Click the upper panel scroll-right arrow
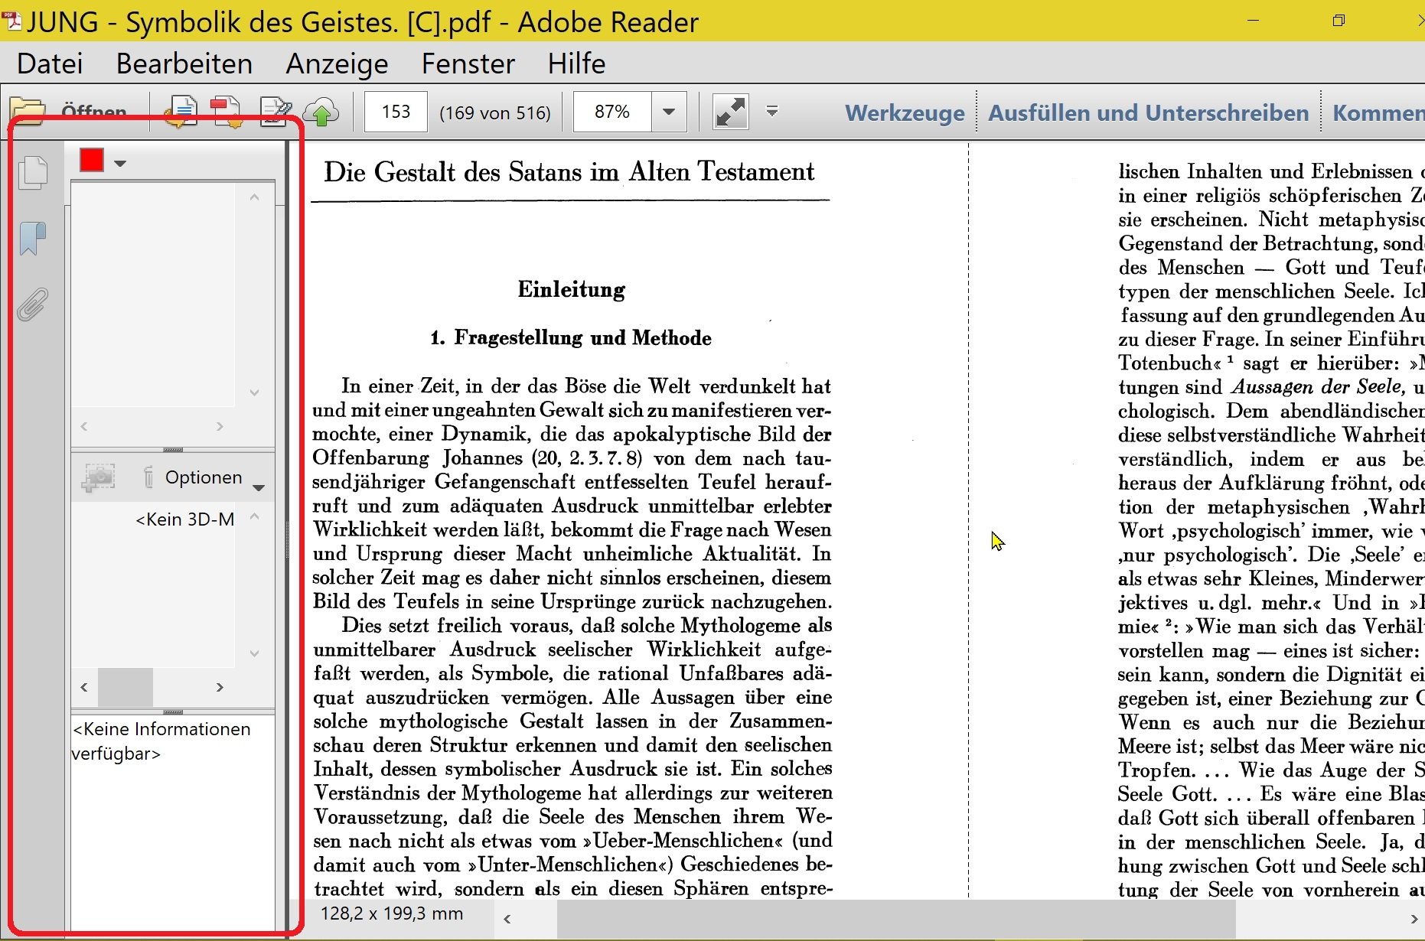 pos(220,426)
